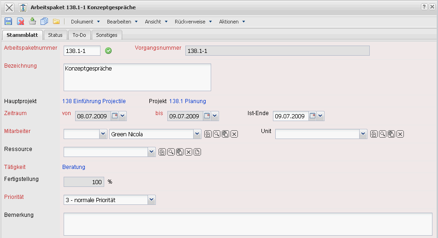This screenshot has height=238, width=438.
Task: Click the search magnifier icon next to Mitarbeiter
Action: click(x=216, y=134)
